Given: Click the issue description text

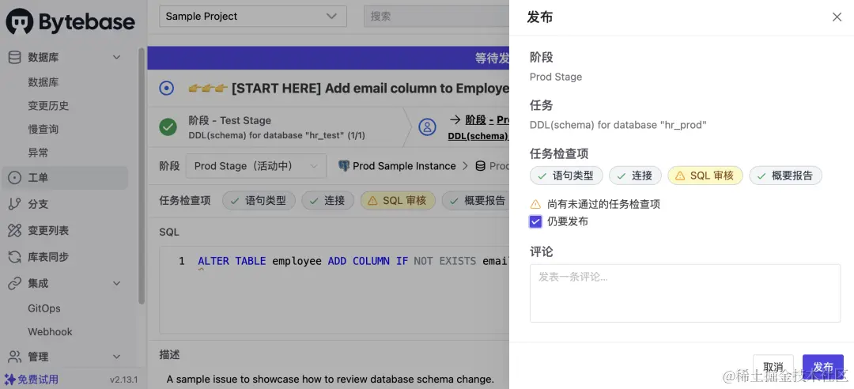Looking at the screenshot, I should click(330, 380).
